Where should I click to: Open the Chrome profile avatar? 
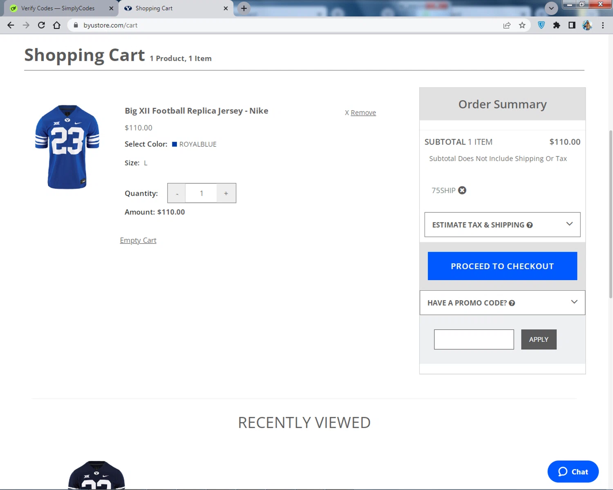pos(587,25)
